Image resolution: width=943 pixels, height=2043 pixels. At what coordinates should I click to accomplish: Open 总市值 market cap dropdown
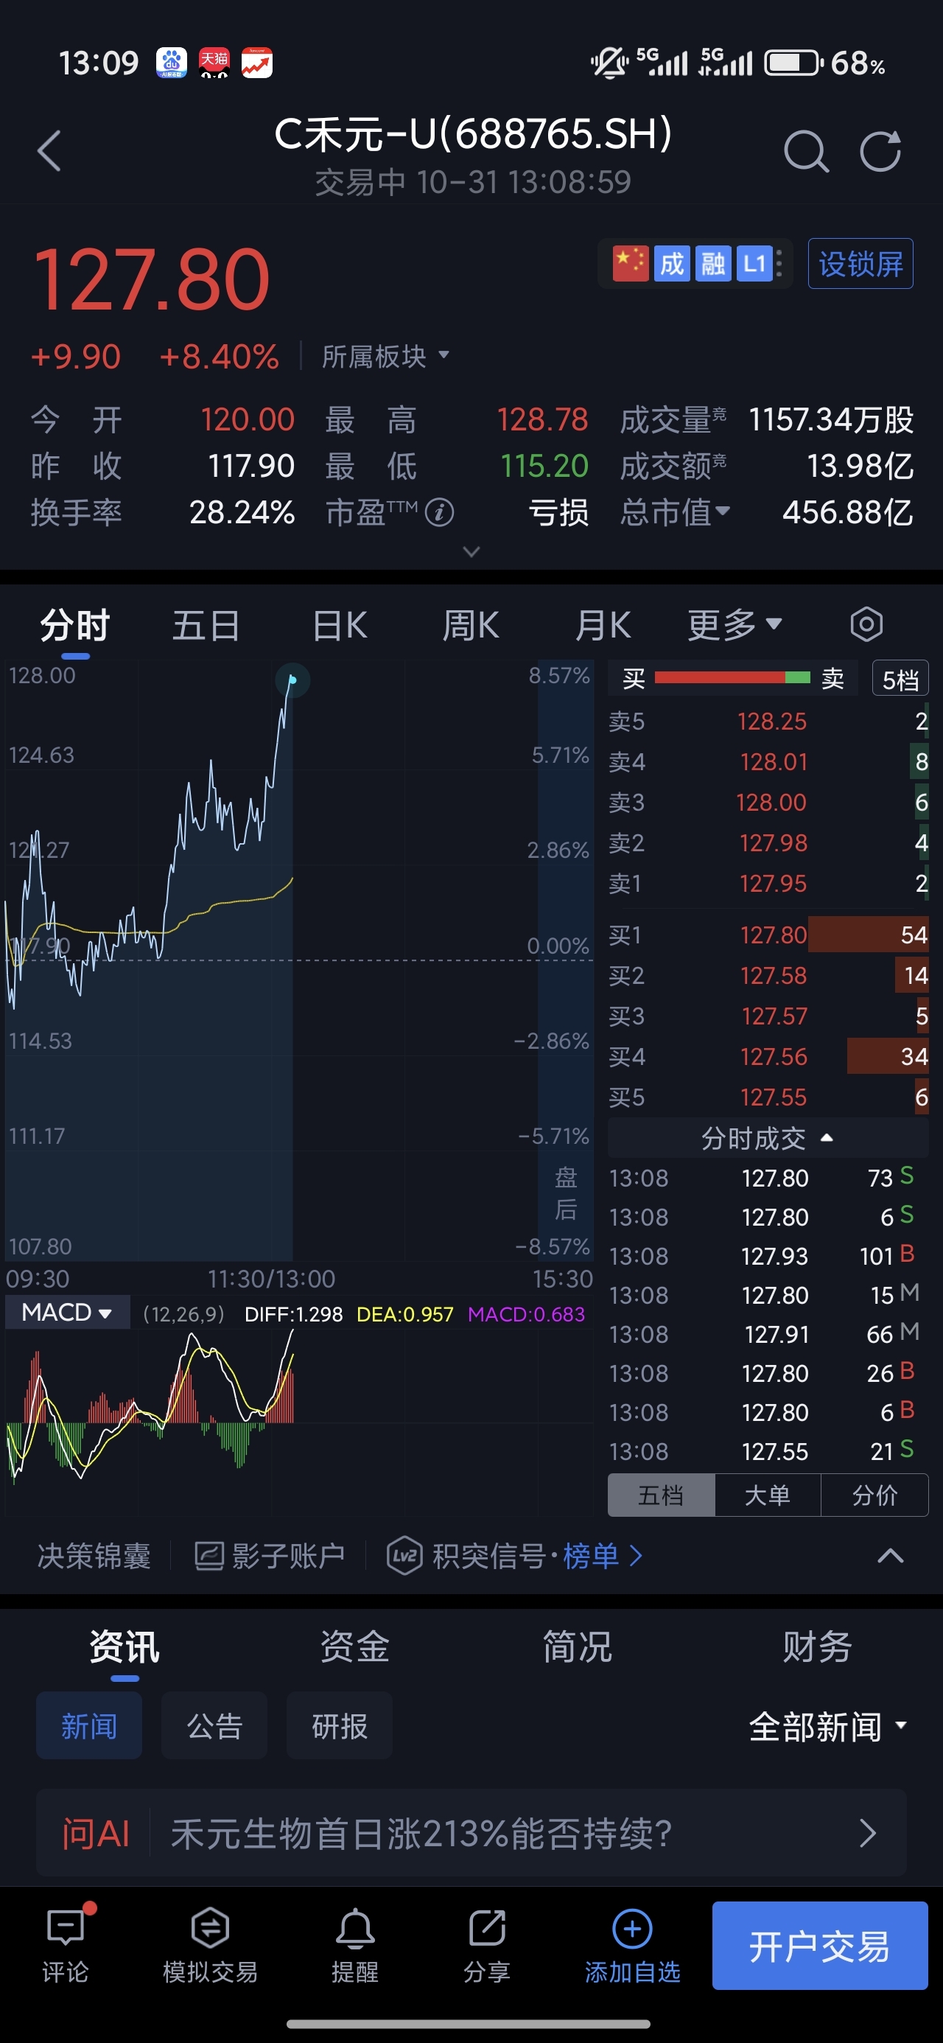[x=675, y=512]
